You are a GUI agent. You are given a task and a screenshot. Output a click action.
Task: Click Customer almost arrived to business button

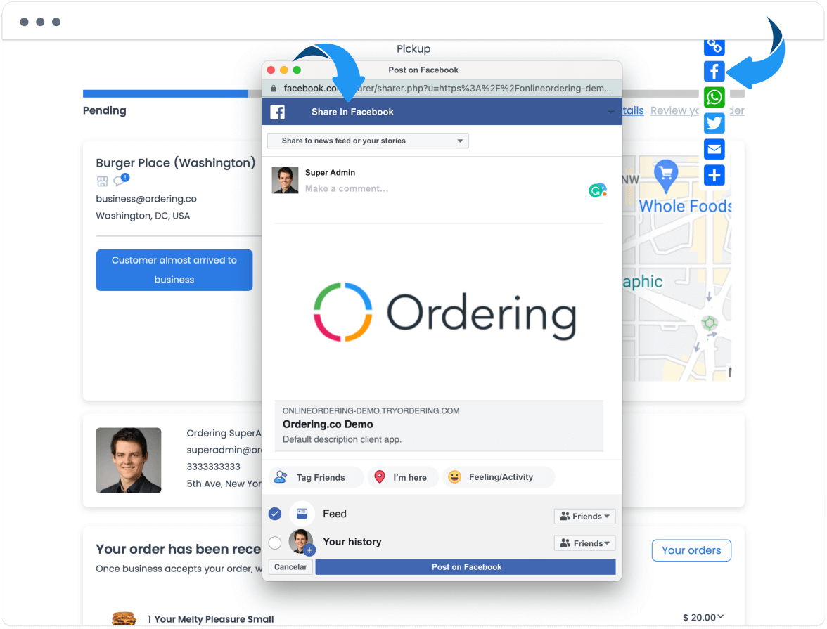click(x=174, y=270)
